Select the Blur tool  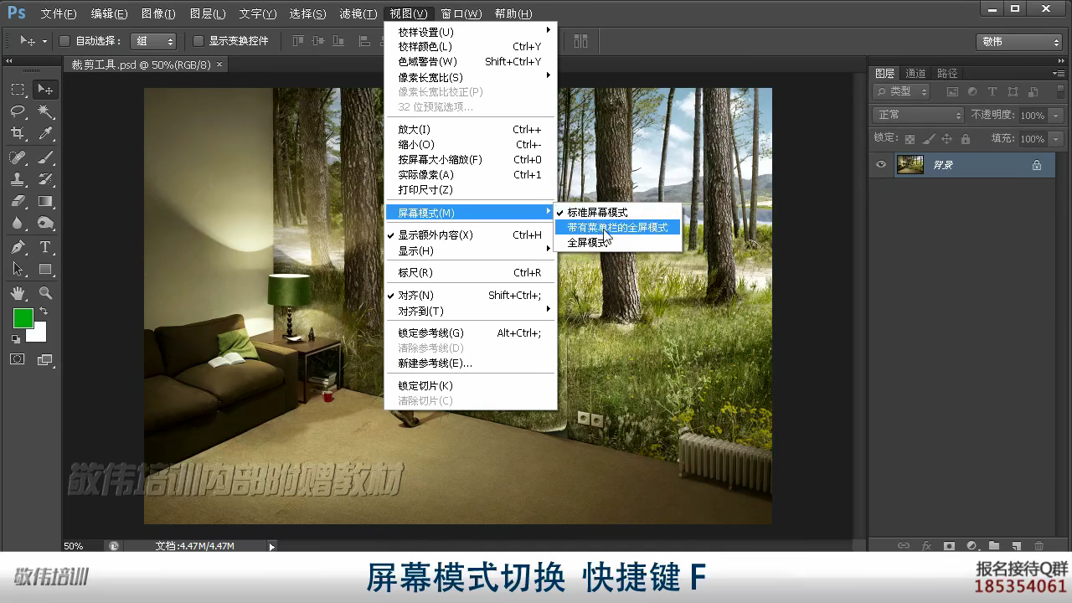(x=18, y=223)
